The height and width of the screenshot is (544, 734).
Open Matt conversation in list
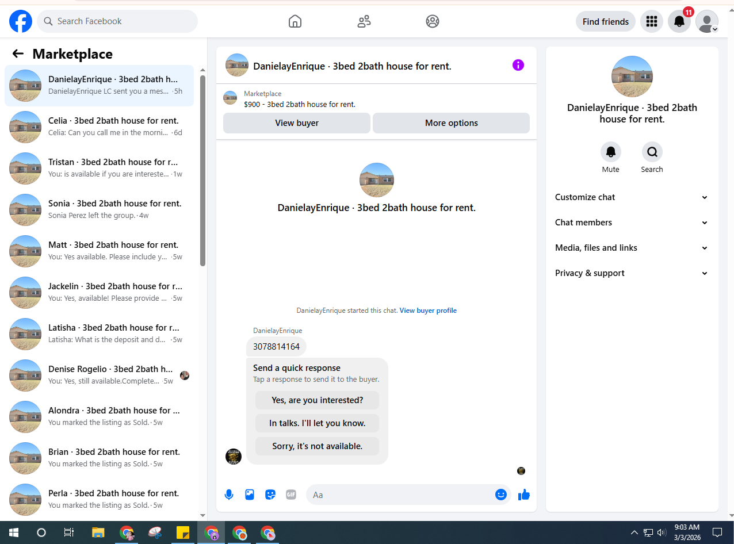[100, 251]
